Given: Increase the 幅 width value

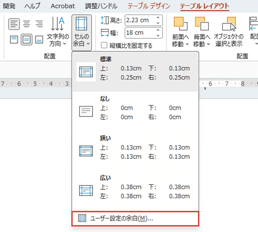Looking at the screenshot, I should pos(158,30).
